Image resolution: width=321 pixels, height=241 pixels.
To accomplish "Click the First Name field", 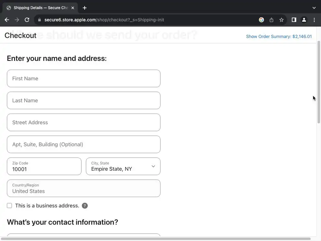I will 84,78.
